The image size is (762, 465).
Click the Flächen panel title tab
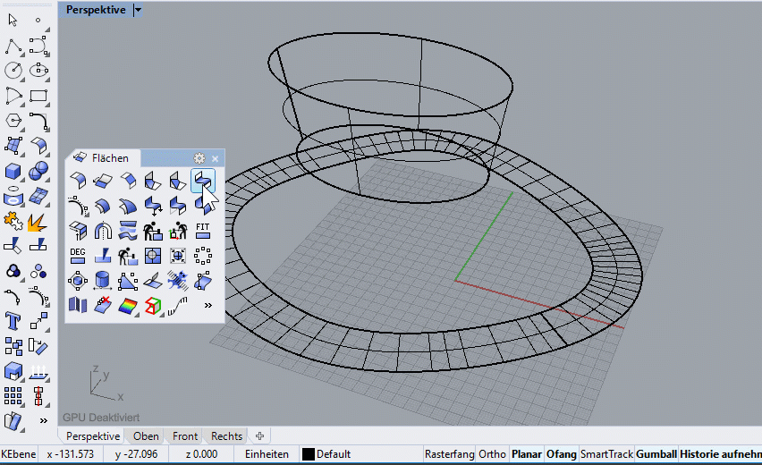(x=103, y=158)
